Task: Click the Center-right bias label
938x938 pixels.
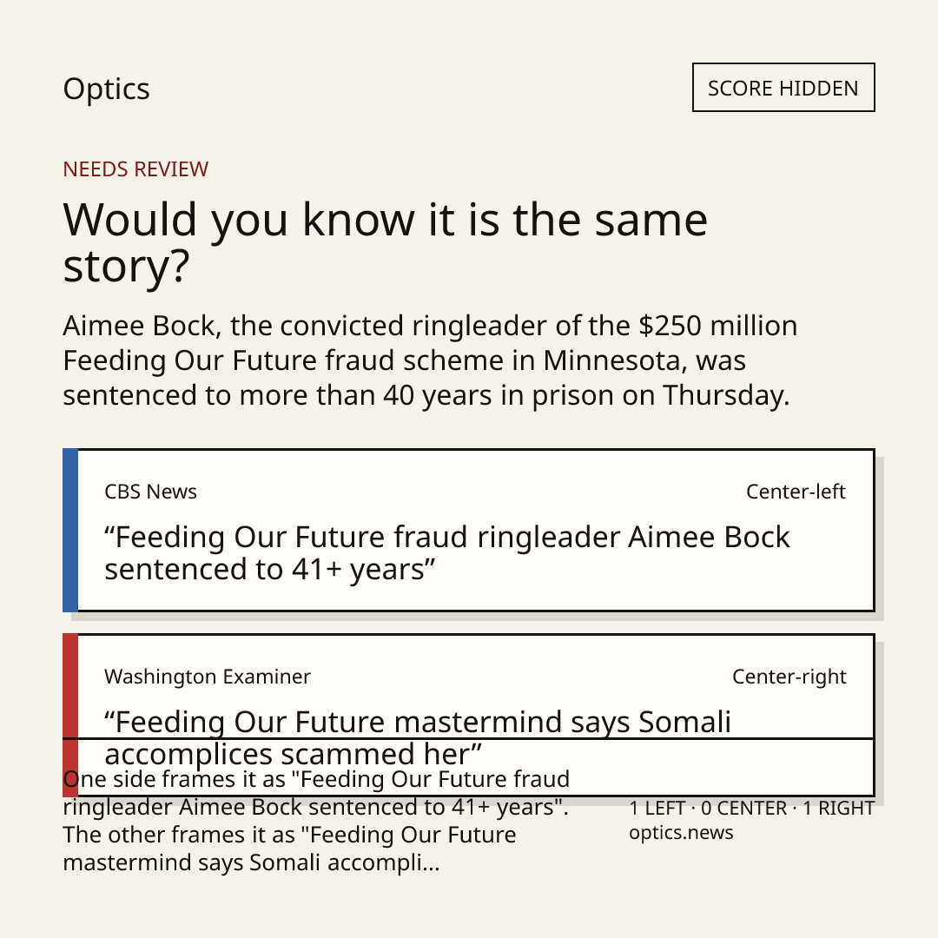Action: [789, 677]
